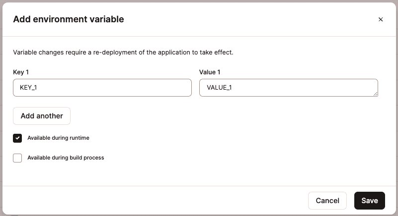Viewport: 398px width, 216px height.
Task: Click the dialog footer left of Cancel
Action: pos(149,201)
